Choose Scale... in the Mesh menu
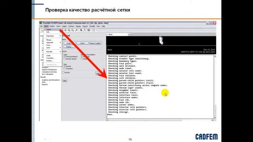The width and height of the screenshot is (253, 142). coord(53,56)
